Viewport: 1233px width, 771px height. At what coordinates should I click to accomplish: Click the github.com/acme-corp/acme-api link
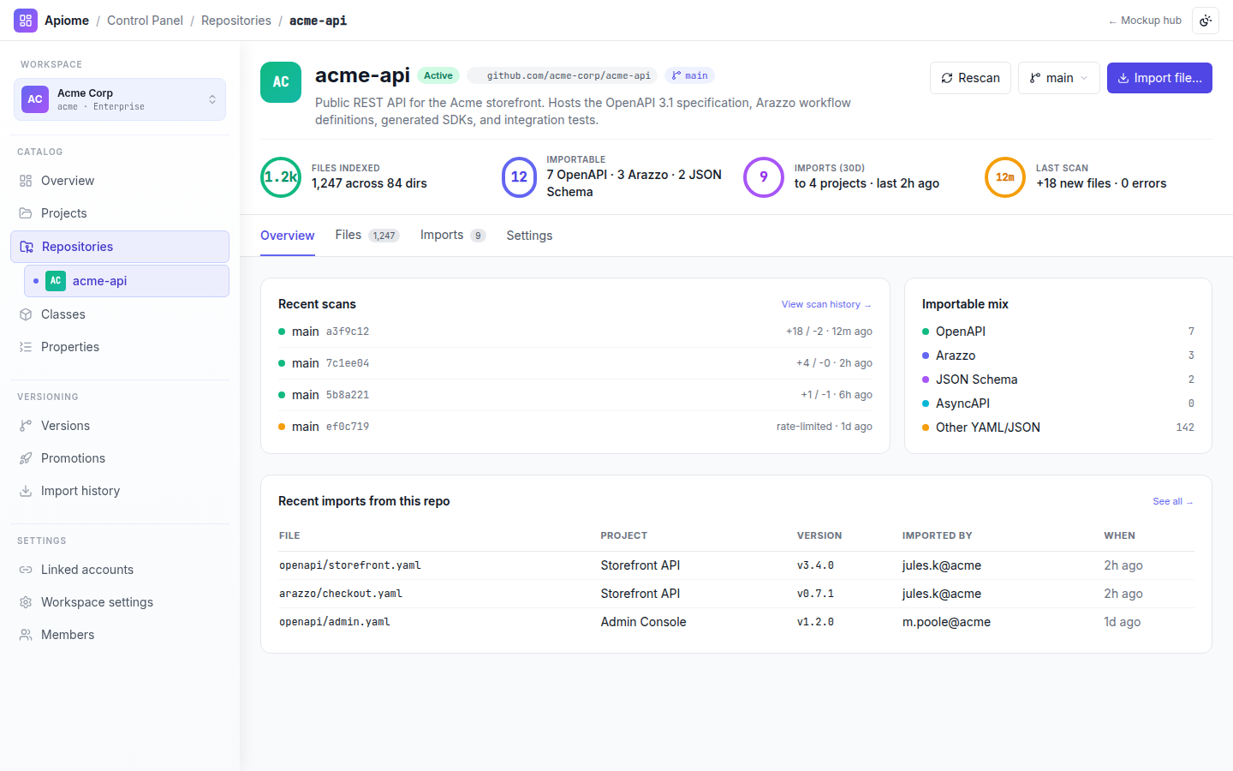click(x=563, y=75)
